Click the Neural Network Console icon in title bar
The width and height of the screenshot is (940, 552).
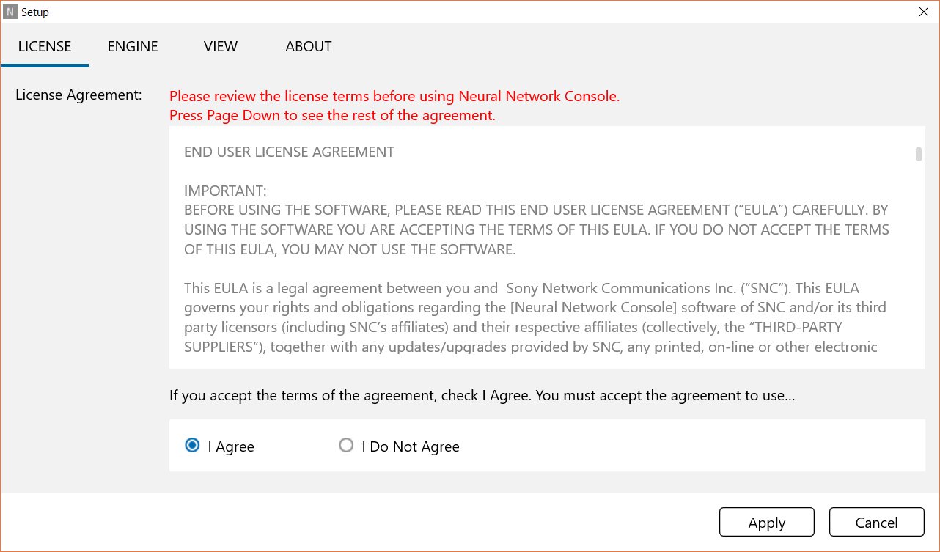point(10,12)
